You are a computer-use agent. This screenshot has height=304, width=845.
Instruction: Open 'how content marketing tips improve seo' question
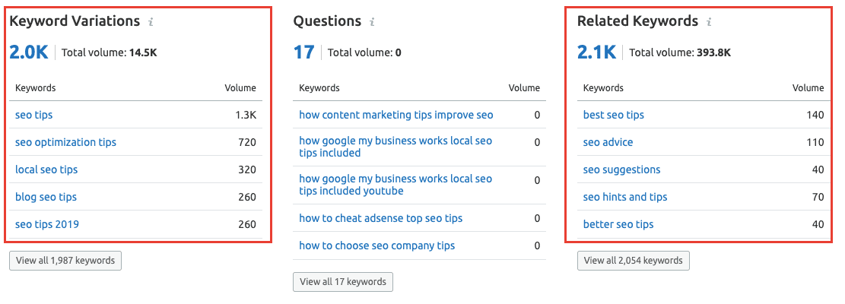pos(396,115)
